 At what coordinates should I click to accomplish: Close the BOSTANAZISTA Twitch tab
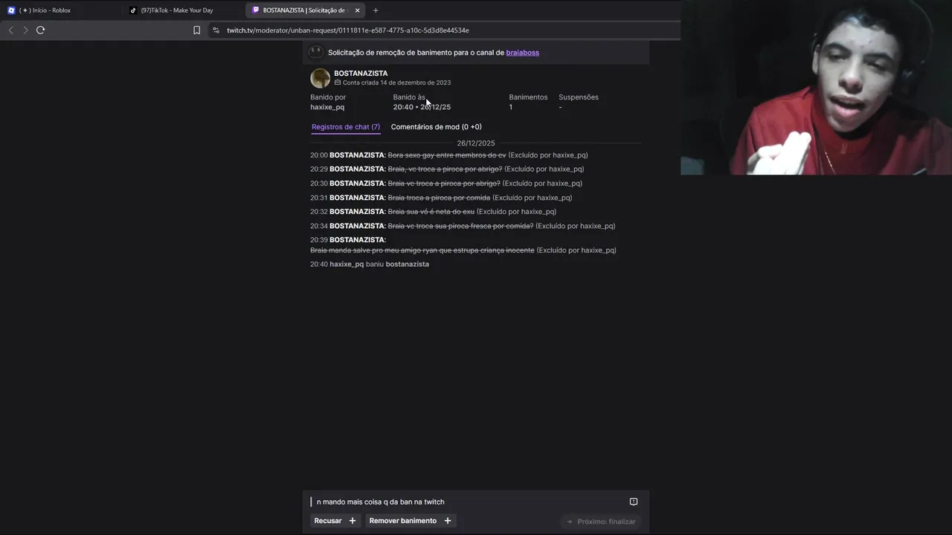(357, 10)
